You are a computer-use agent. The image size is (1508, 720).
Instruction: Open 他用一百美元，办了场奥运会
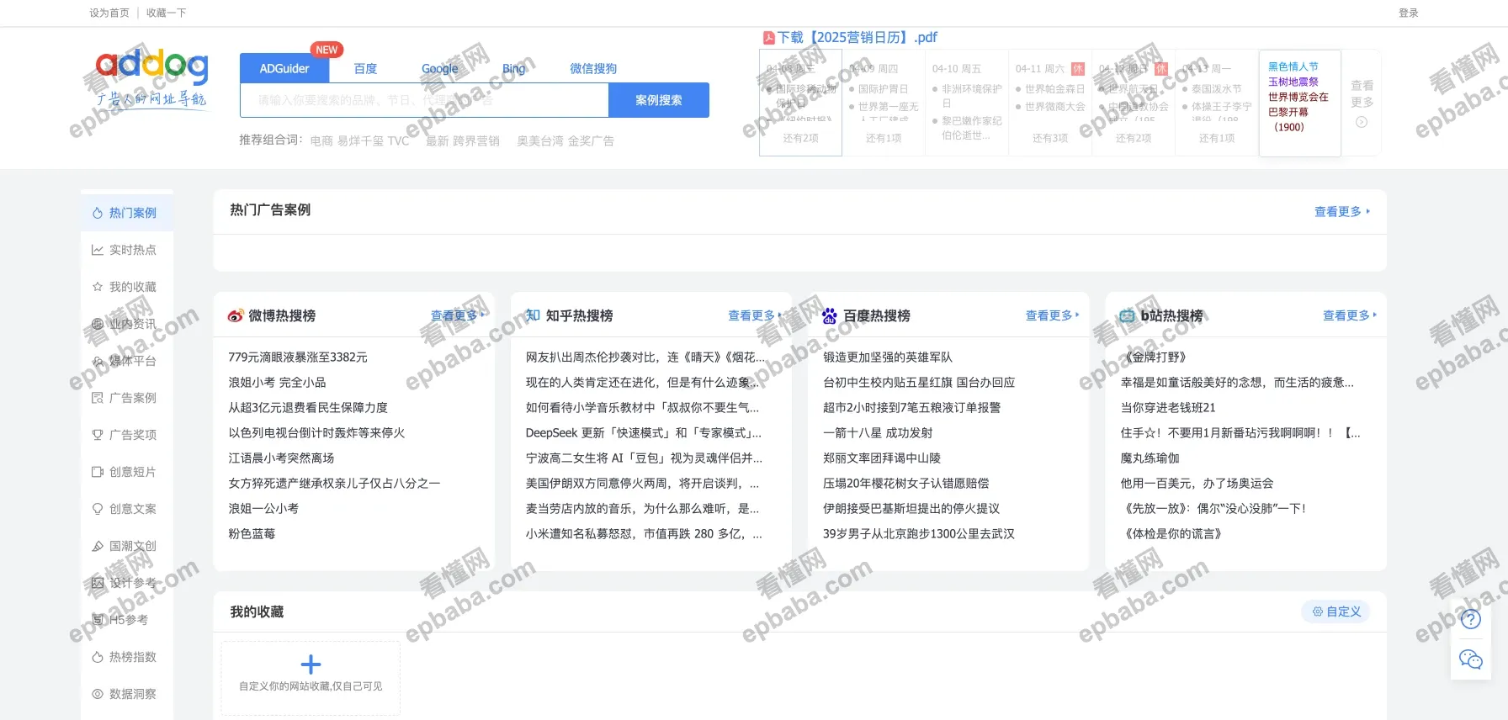[x=1197, y=483]
